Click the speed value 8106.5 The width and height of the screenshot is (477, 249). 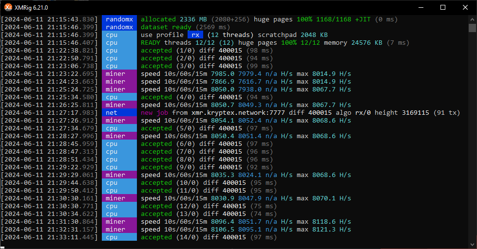(x=223, y=229)
